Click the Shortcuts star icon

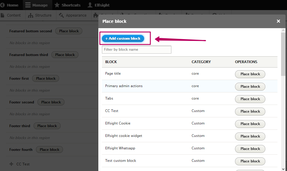(x=57, y=5)
